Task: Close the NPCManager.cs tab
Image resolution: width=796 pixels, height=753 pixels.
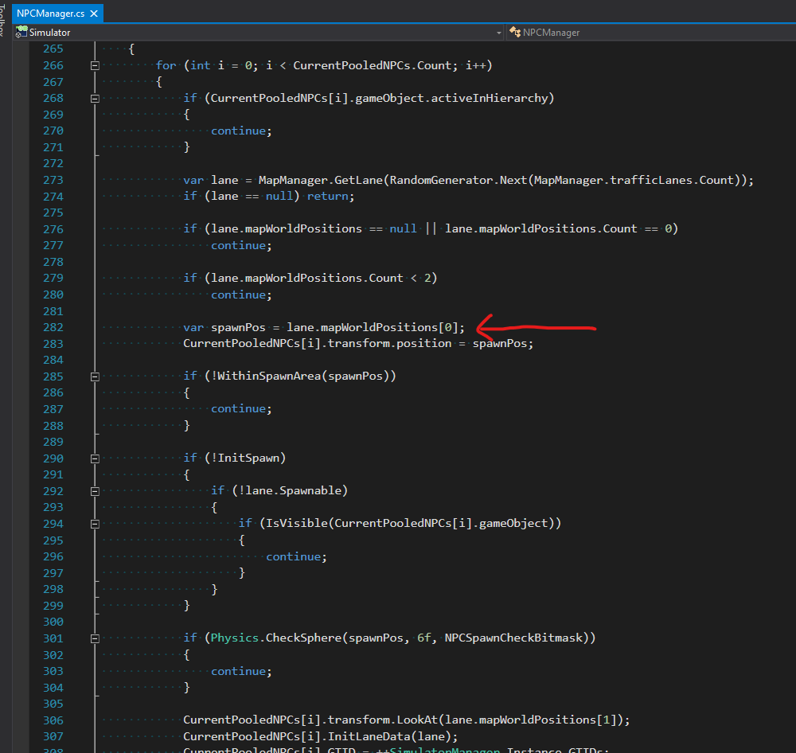Action: [x=94, y=14]
